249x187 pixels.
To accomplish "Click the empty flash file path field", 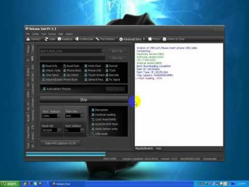I will point(73,58).
